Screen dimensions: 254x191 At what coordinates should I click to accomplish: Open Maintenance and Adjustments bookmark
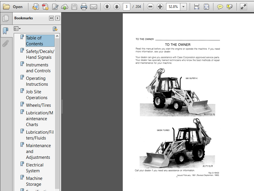[38, 152]
